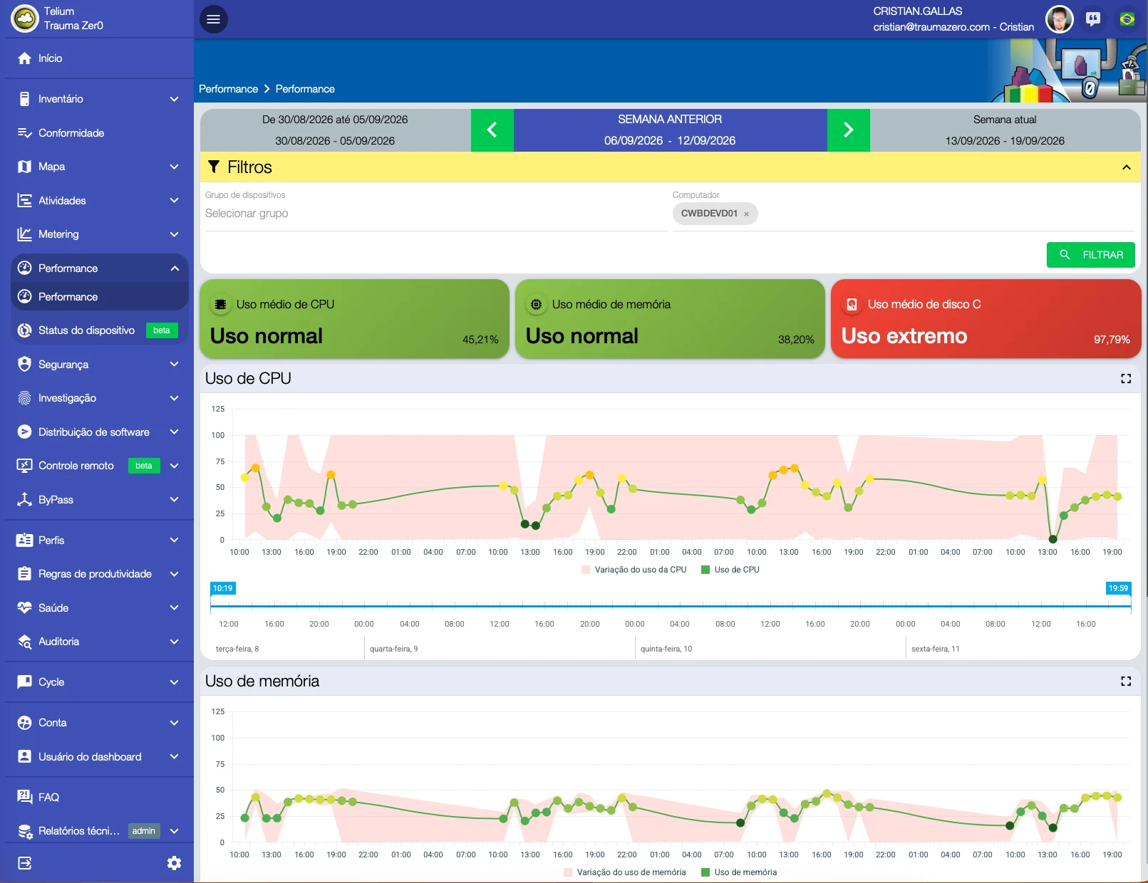
Task: Click the Cycle flag icon
Action: (x=24, y=682)
